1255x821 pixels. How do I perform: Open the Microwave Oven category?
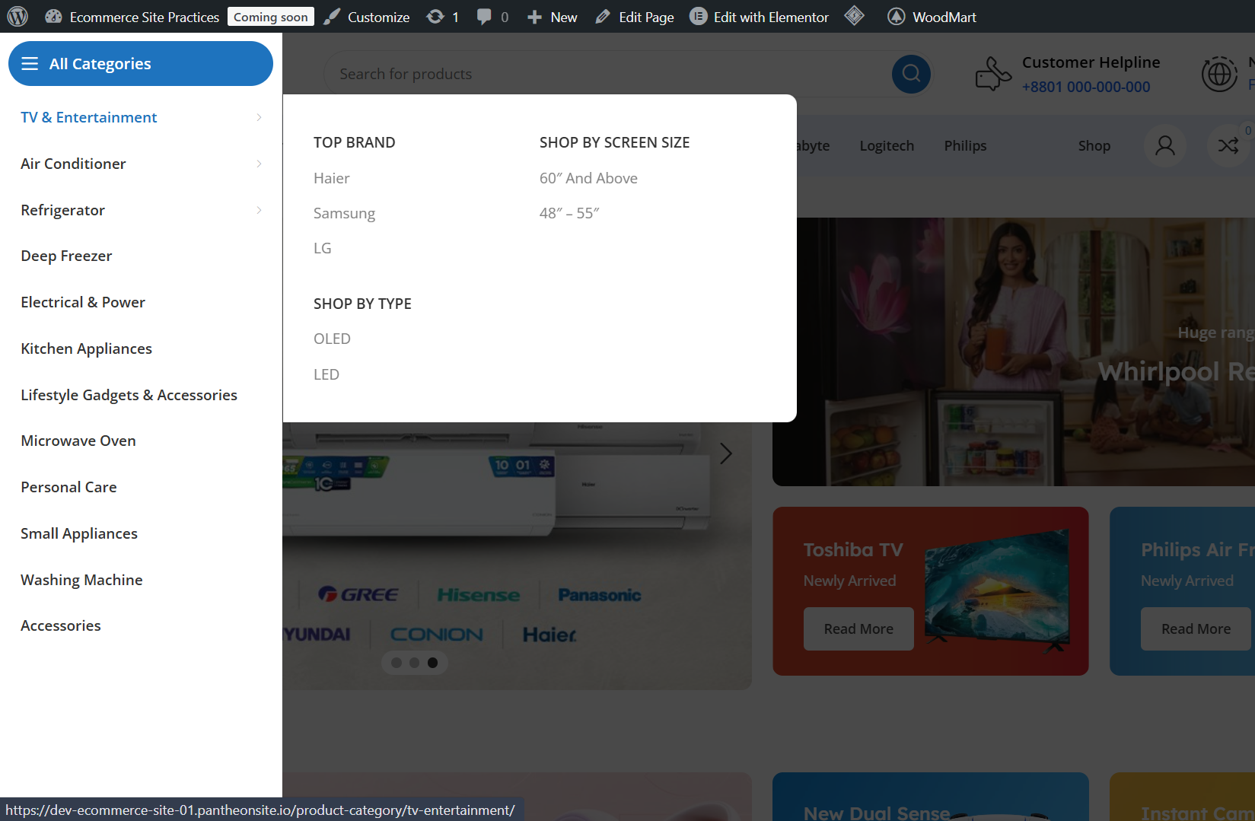(x=78, y=441)
